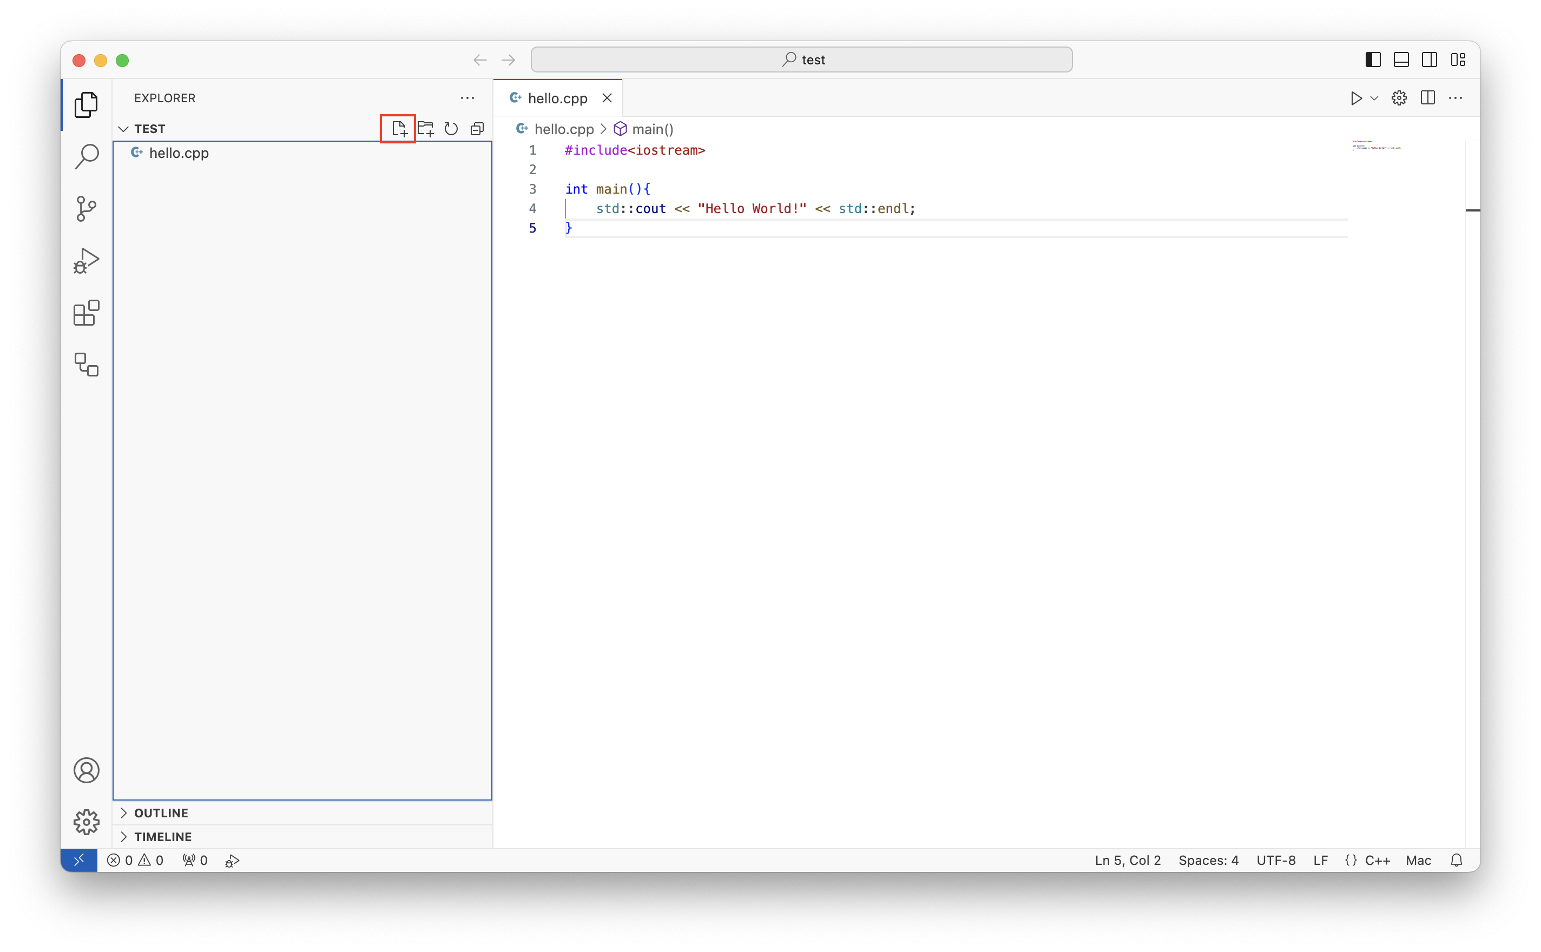Click main() in the breadcrumb

tap(653, 129)
